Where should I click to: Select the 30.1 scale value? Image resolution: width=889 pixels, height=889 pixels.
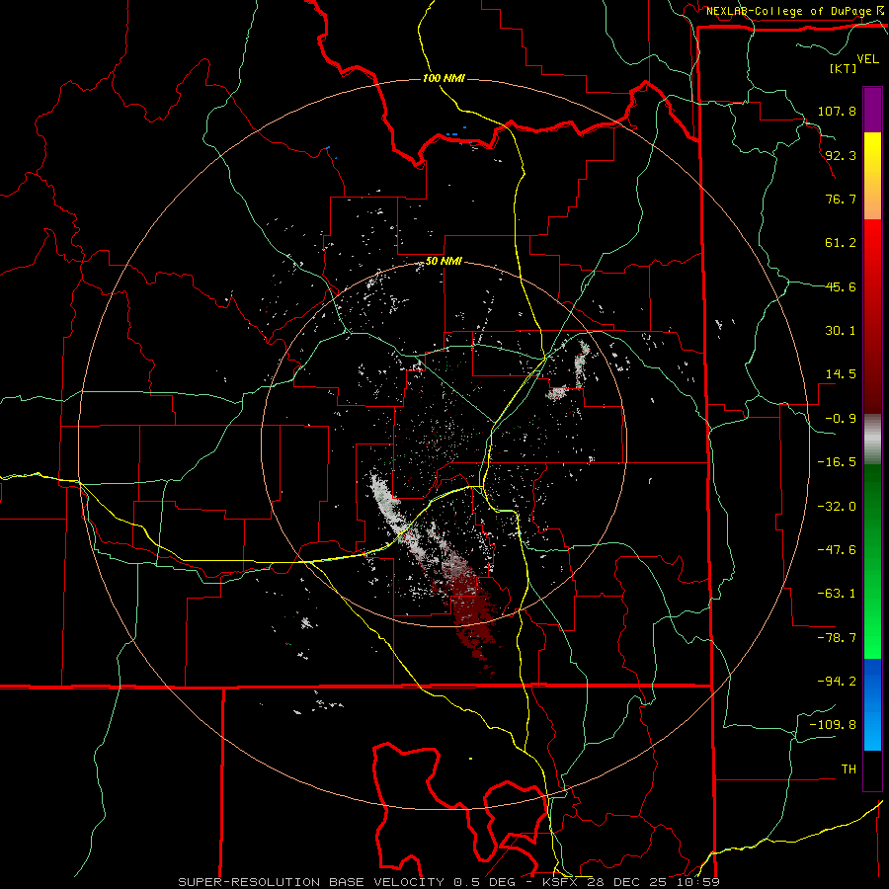pos(841,330)
